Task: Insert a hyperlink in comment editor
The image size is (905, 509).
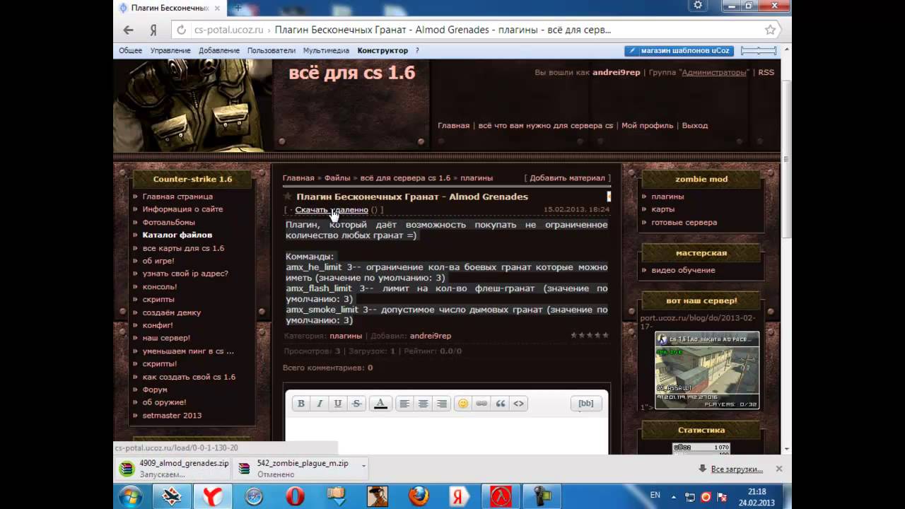Action: [x=481, y=404]
